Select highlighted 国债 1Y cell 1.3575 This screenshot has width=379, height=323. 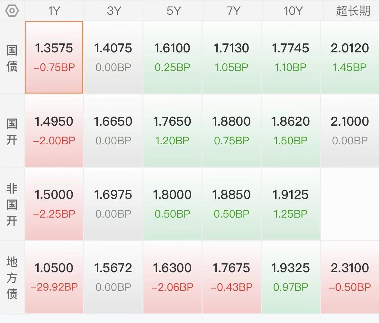(x=54, y=57)
